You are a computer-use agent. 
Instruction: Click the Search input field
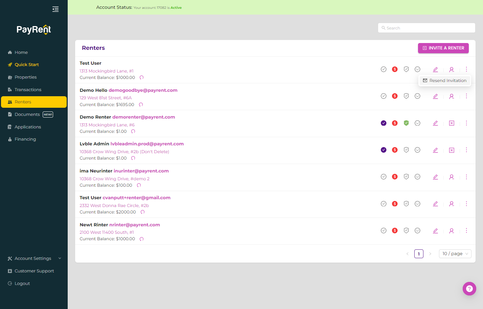click(426, 28)
